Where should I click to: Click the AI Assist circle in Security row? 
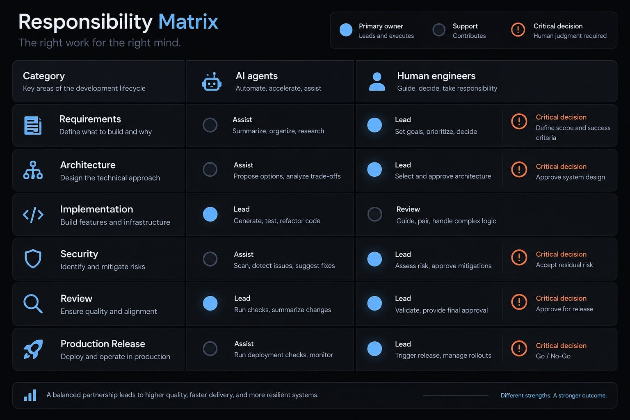(210, 259)
